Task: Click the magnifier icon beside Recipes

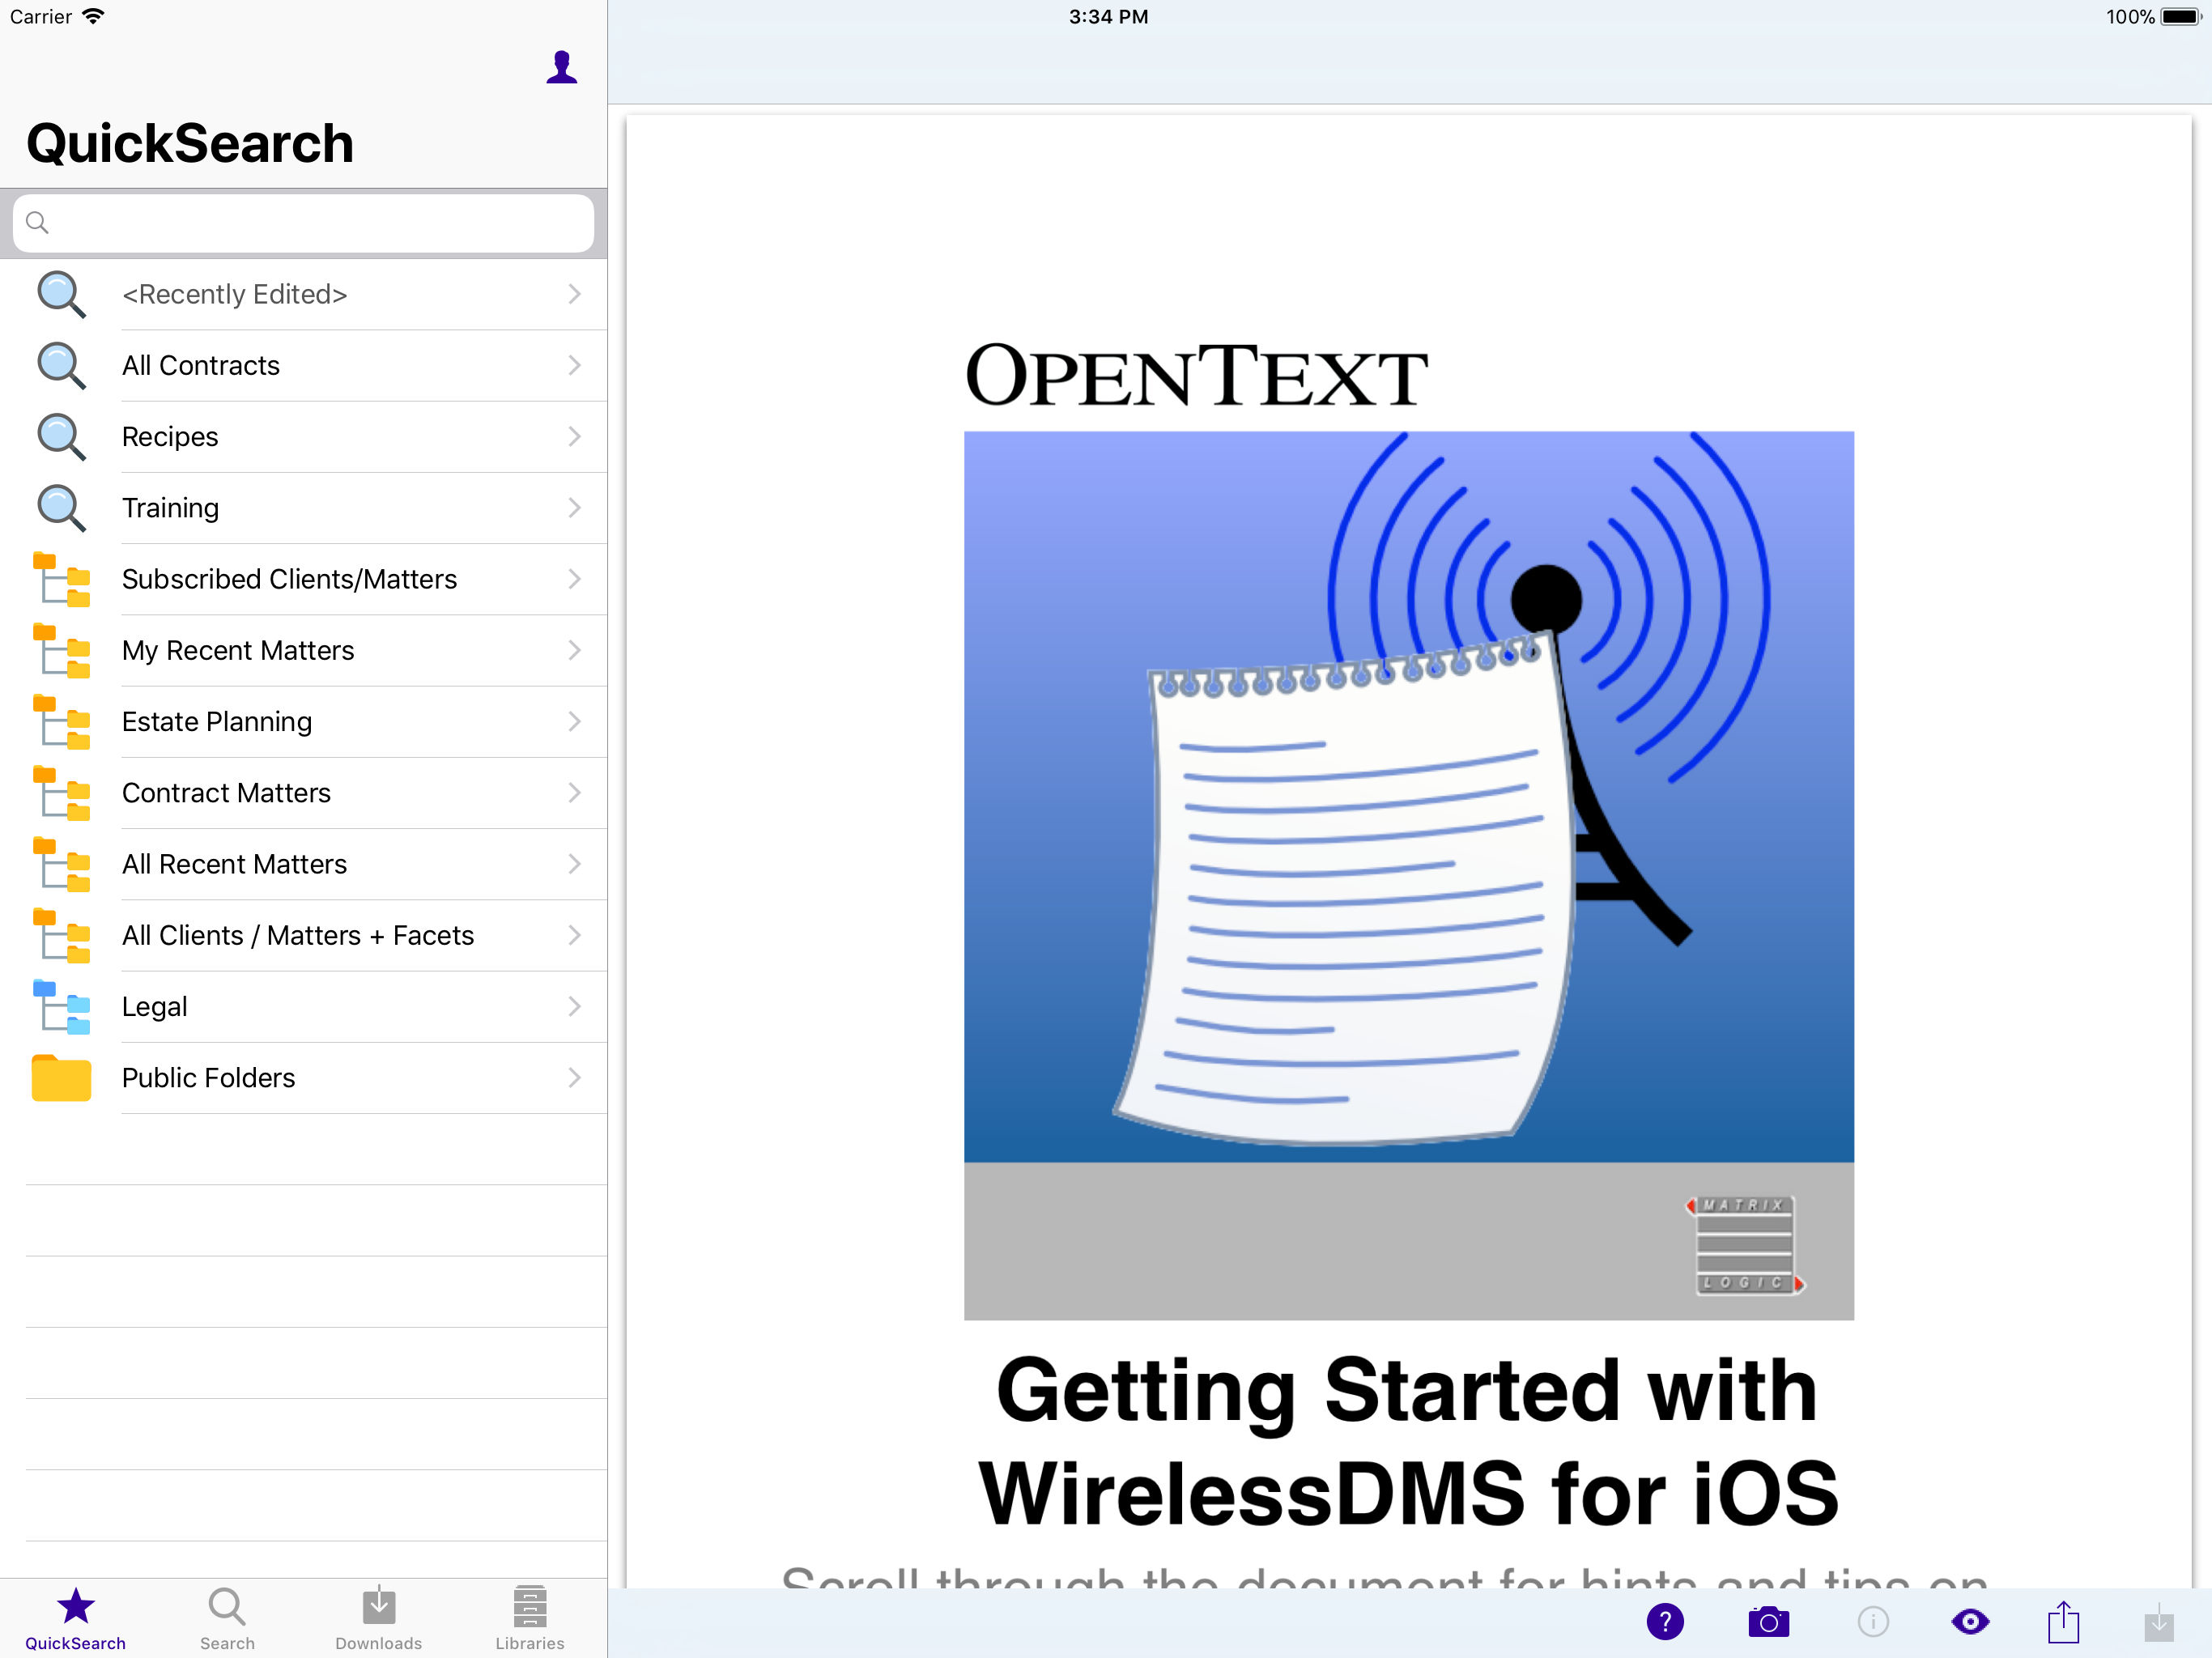Action: coord(61,436)
